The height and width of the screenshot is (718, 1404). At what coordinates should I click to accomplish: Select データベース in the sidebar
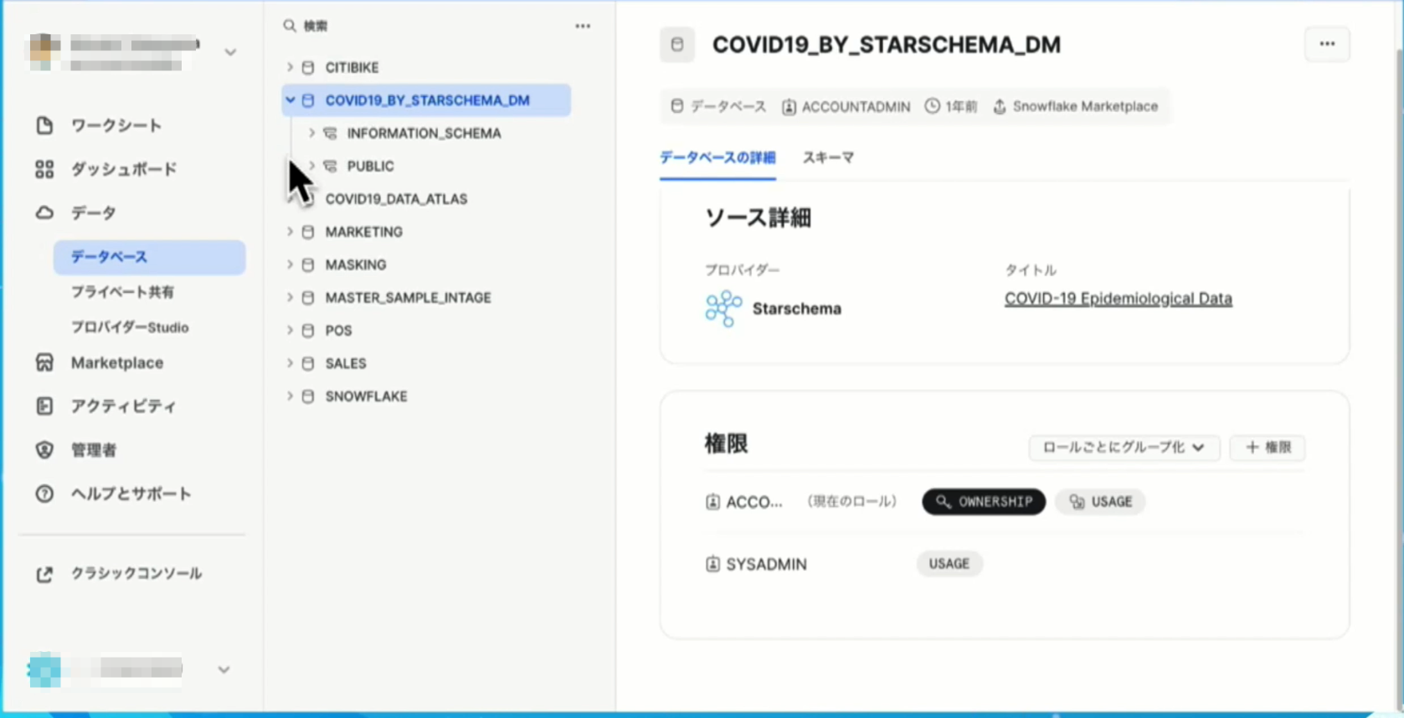149,257
